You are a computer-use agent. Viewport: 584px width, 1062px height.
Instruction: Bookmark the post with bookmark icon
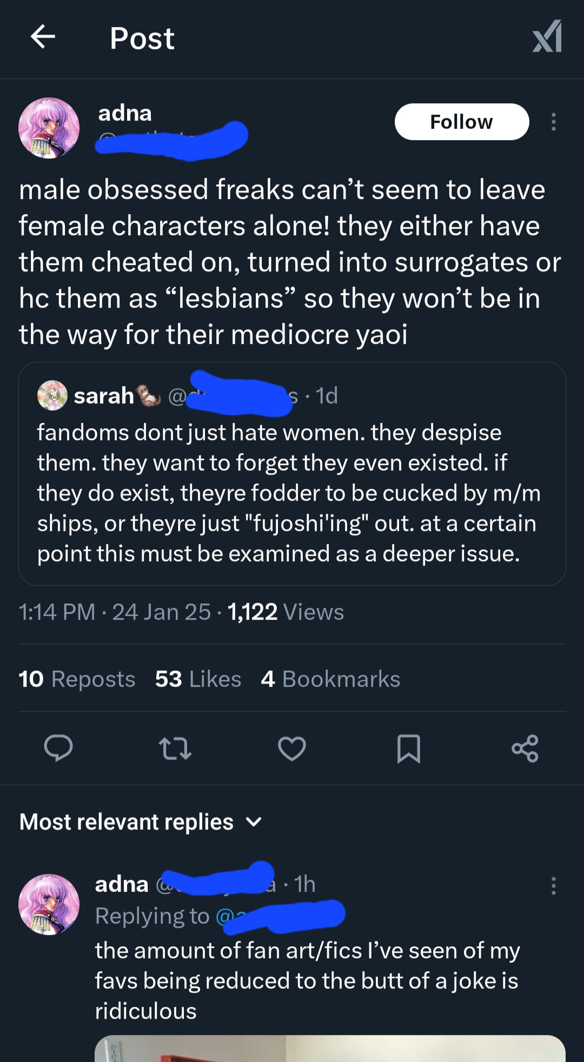coord(409,748)
